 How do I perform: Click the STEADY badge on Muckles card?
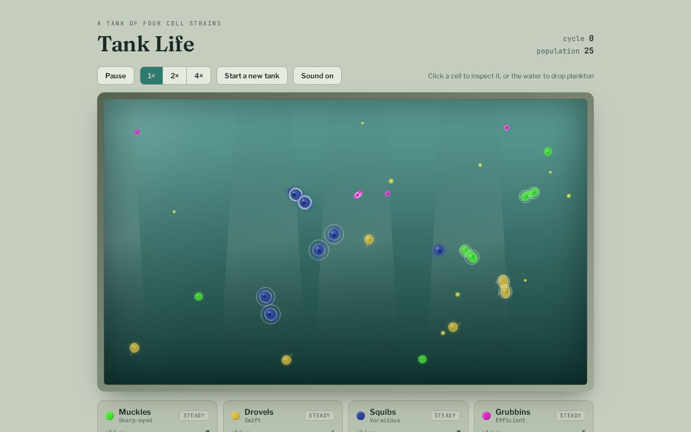(x=194, y=415)
